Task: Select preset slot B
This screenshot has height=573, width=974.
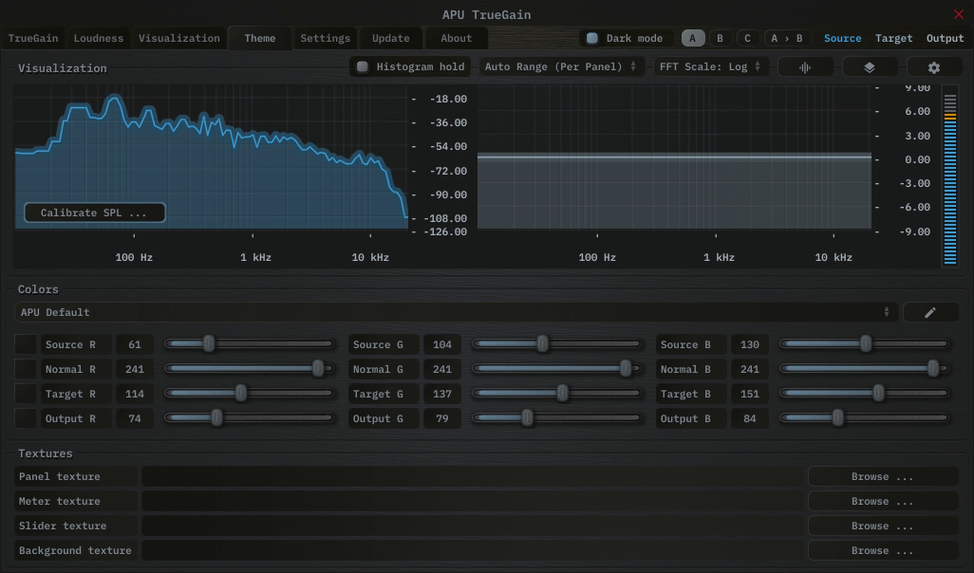Action: pos(720,39)
